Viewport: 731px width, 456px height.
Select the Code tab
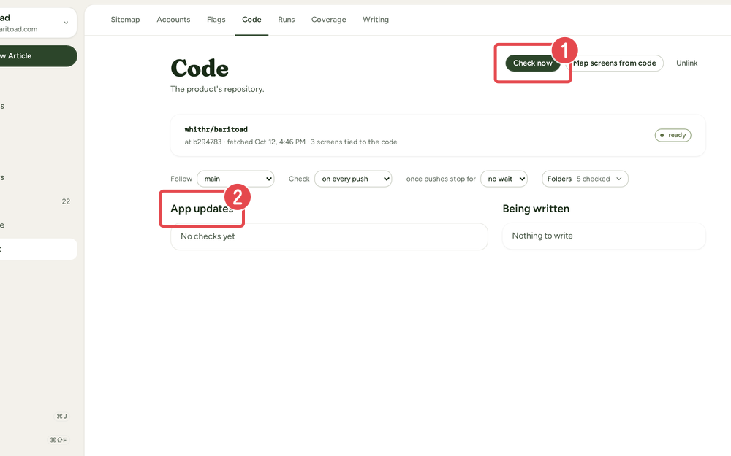[251, 20]
